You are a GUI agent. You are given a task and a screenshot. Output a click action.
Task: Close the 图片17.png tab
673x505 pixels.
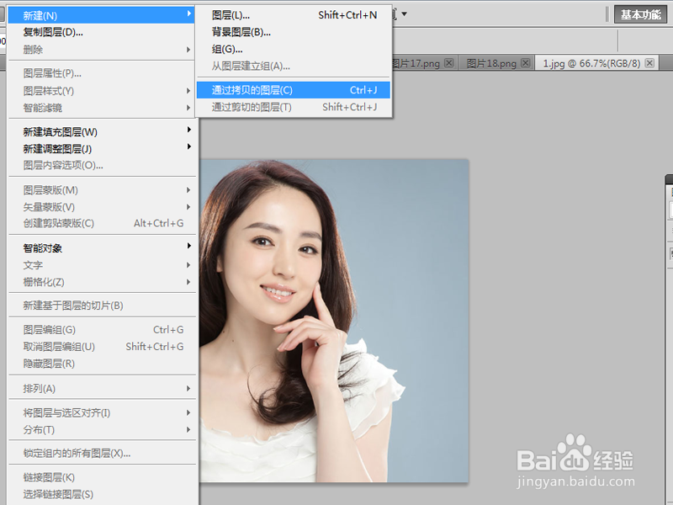(x=449, y=63)
